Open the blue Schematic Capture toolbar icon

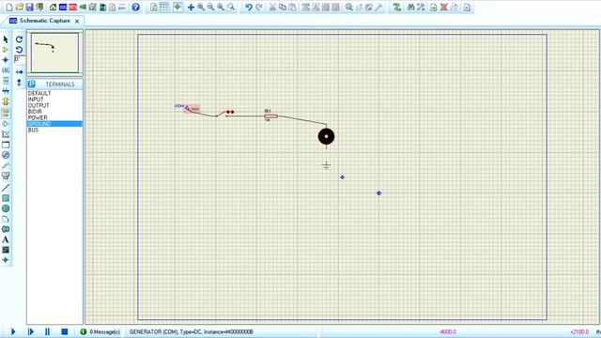[63, 7]
